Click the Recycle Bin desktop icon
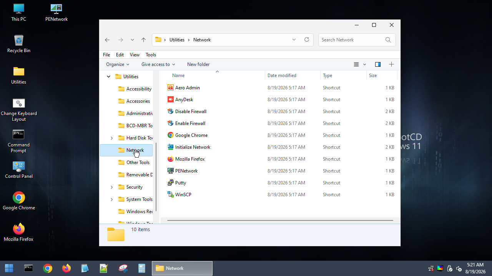This screenshot has width=492, height=276. tap(19, 44)
